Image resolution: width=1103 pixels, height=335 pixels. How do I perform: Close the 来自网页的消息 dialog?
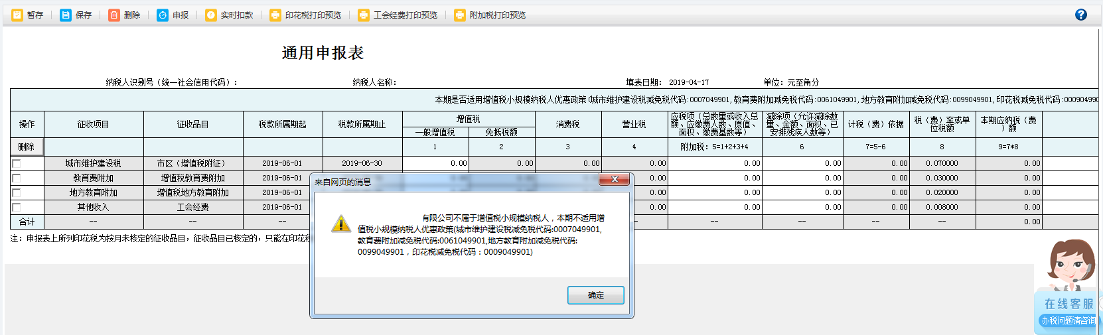point(615,180)
